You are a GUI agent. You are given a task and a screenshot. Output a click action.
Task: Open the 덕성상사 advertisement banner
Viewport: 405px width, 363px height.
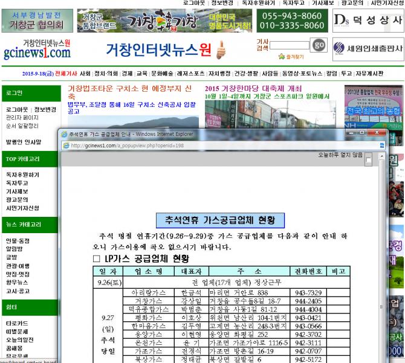[x=368, y=21]
